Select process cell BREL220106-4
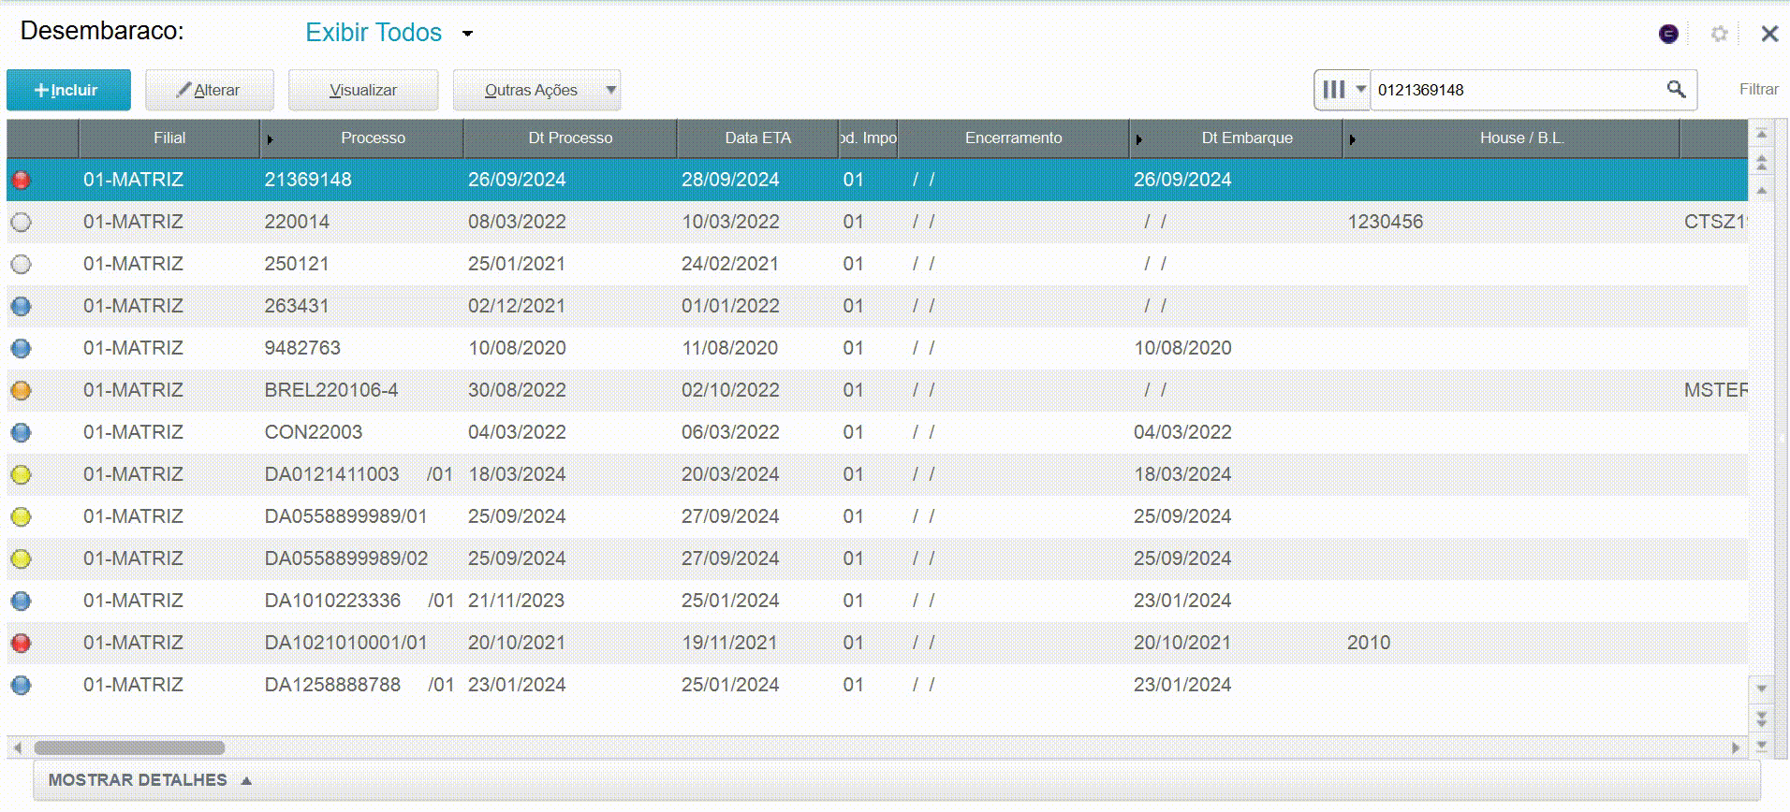 point(331,390)
